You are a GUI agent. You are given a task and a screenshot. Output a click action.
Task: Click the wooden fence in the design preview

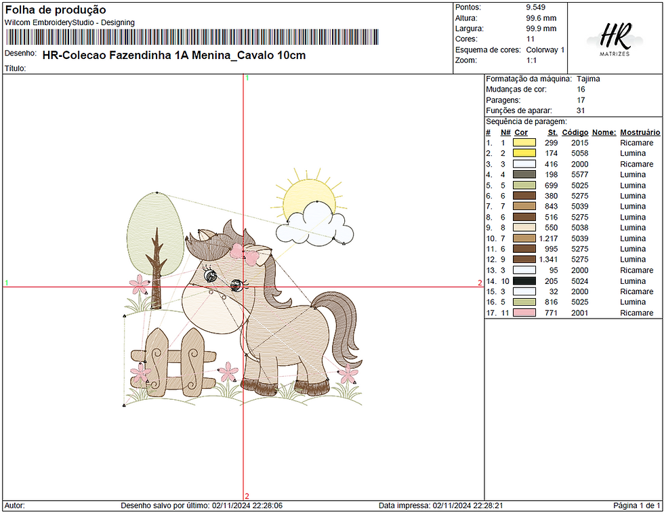[173, 363]
